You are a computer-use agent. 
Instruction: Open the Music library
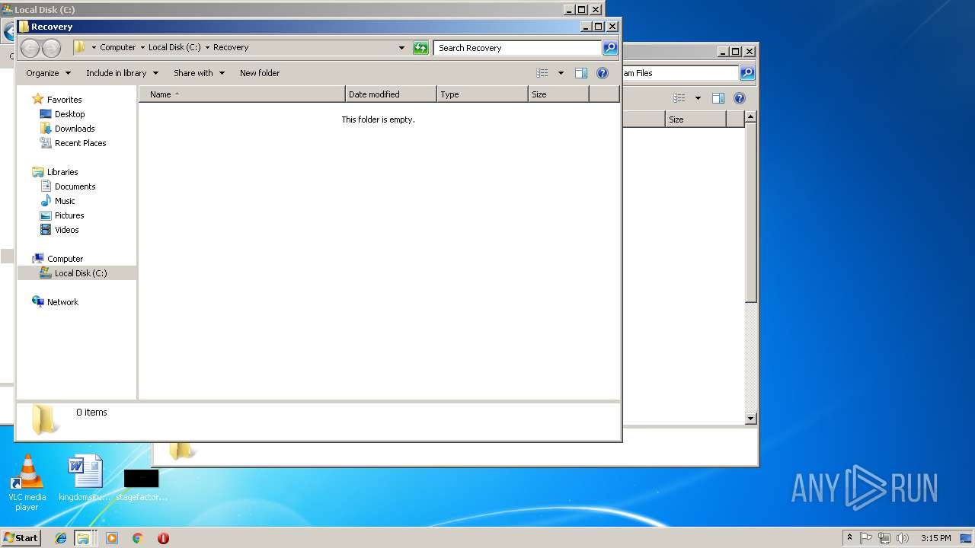pos(65,201)
